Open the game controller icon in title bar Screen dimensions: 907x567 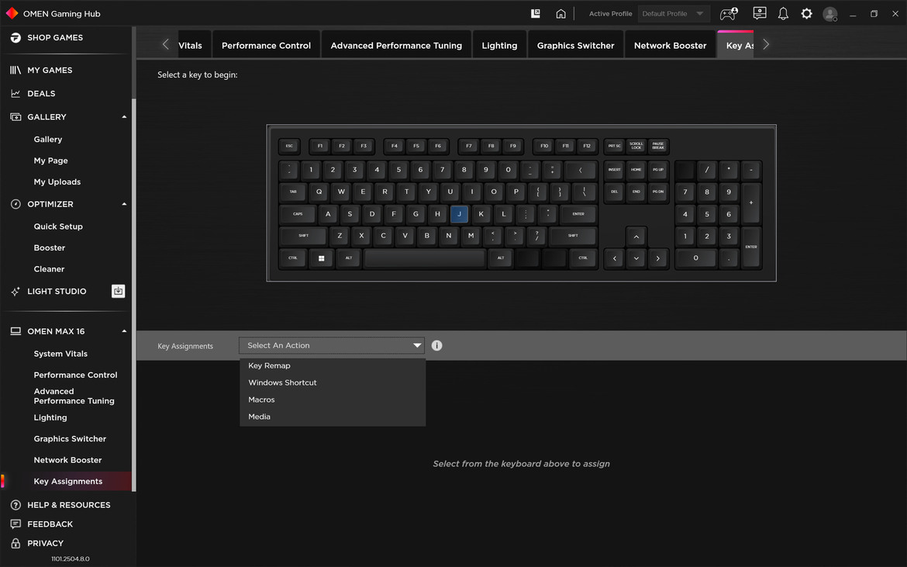click(x=728, y=13)
